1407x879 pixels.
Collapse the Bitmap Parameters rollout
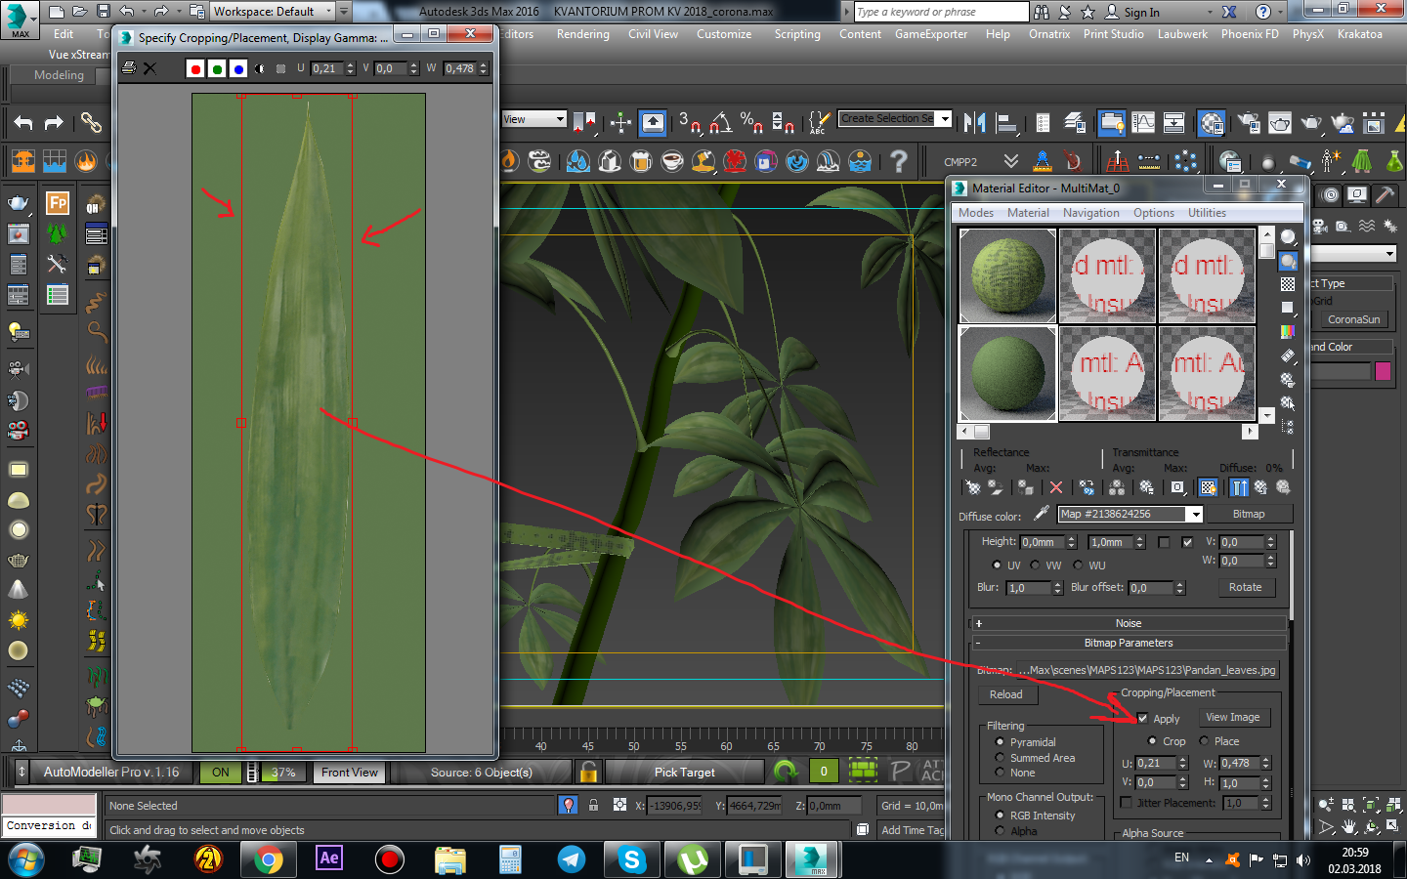click(1129, 643)
